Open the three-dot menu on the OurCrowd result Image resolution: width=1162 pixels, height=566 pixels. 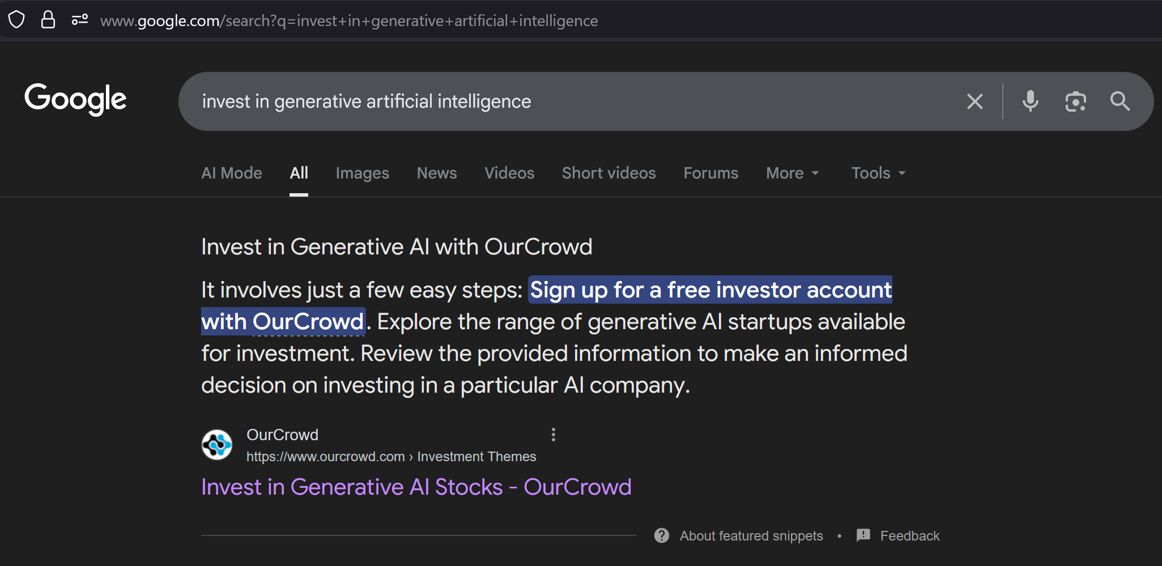[x=552, y=434]
